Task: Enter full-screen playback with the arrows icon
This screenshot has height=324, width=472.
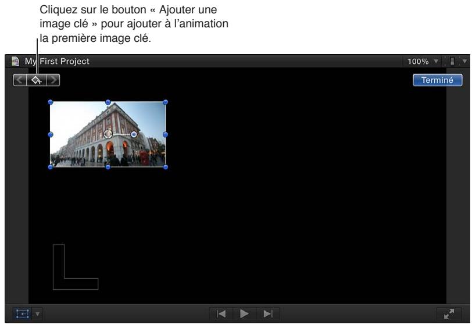Action: 449,314
